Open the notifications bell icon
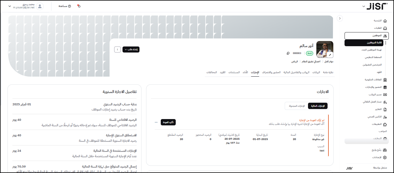The width and height of the screenshot is (394, 173). coord(79,6)
